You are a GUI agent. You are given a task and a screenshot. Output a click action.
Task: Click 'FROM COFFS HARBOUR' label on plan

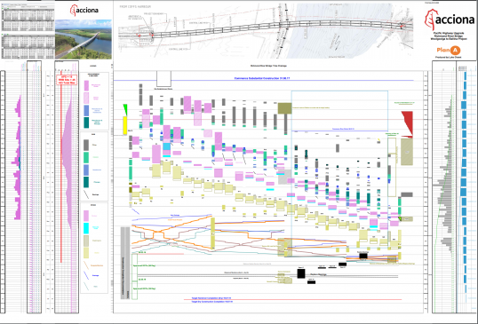coord(135,6)
